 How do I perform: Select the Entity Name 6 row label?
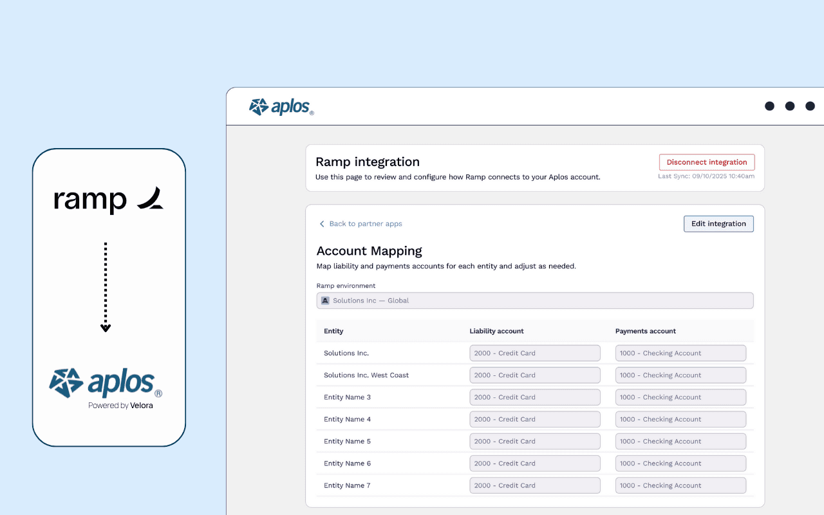tap(347, 464)
